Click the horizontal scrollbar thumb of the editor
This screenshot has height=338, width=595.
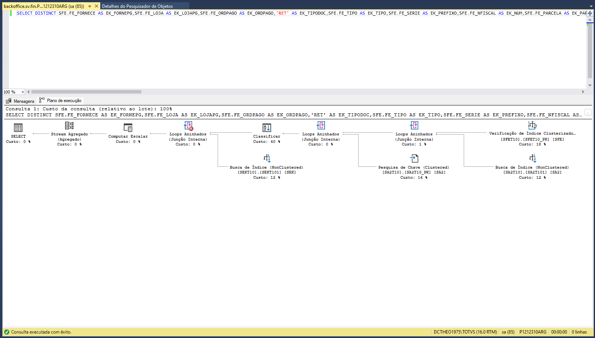[86, 92]
